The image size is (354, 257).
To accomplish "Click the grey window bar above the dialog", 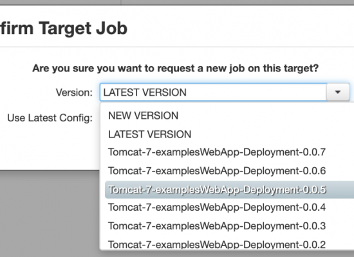I will tap(177, 3).
